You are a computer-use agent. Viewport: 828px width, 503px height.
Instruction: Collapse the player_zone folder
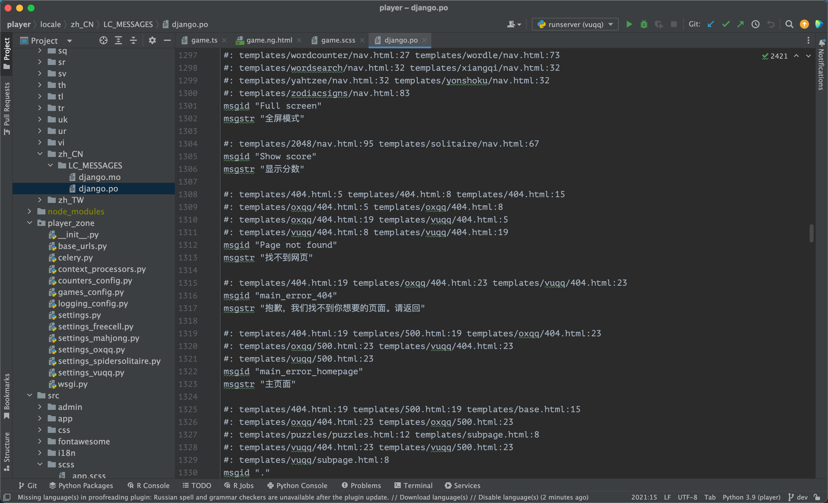30,223
